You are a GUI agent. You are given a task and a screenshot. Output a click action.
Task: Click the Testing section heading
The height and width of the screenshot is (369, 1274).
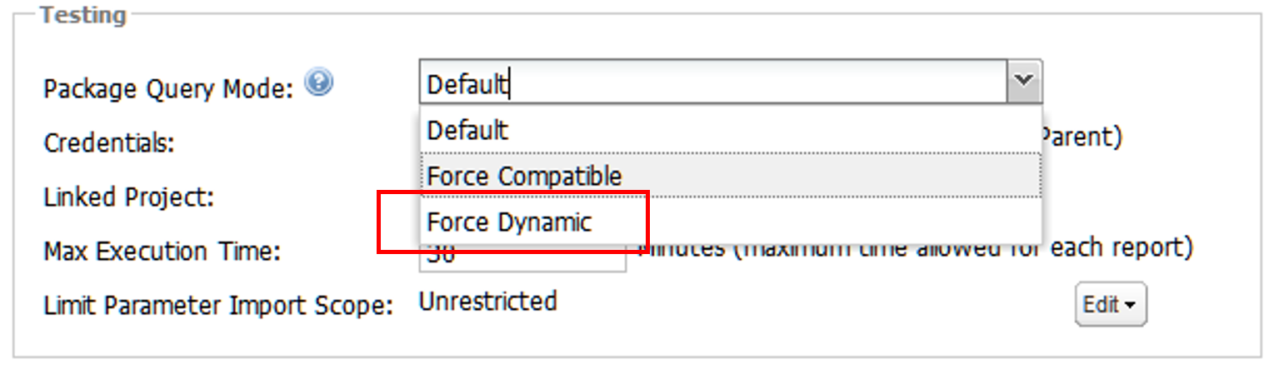point(83,14)
